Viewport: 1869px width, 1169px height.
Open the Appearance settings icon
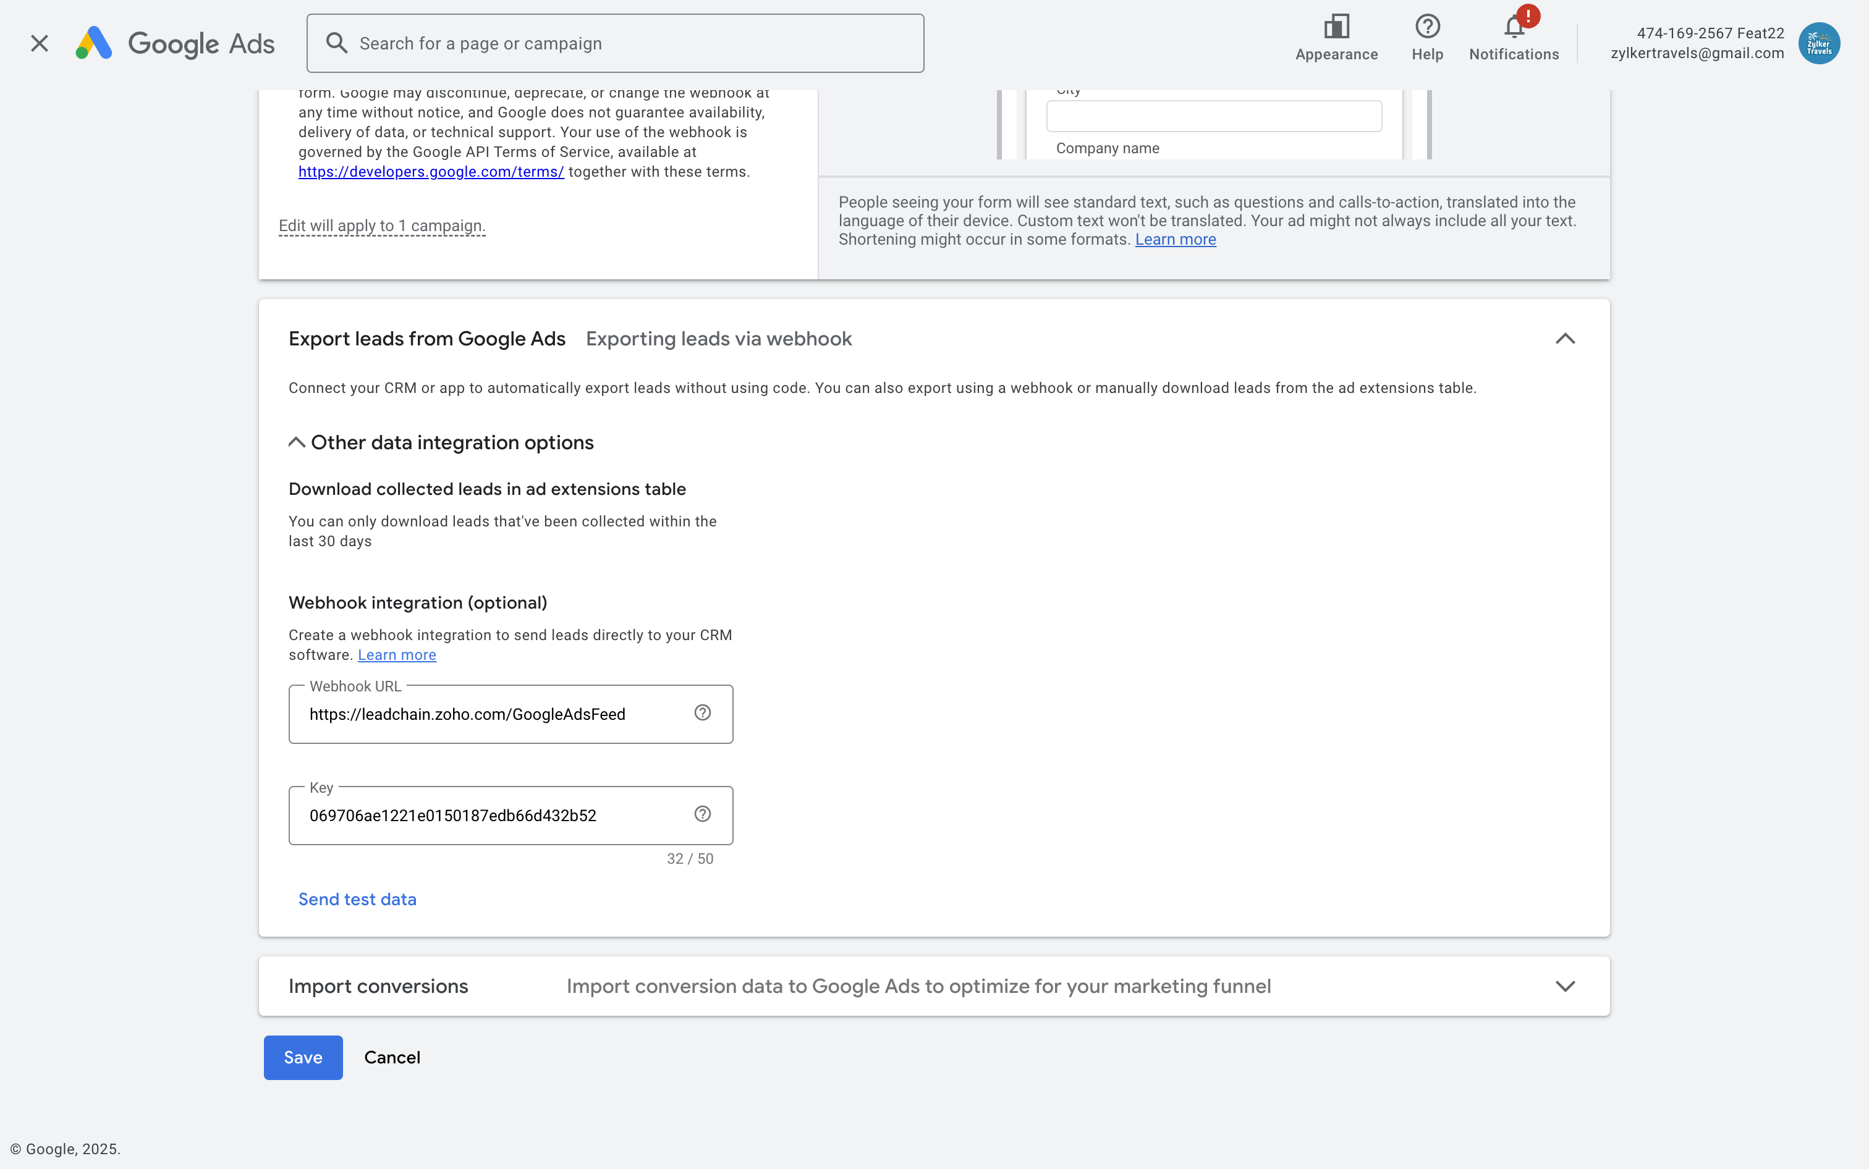pyautogui.click(x=1336, y=28)
